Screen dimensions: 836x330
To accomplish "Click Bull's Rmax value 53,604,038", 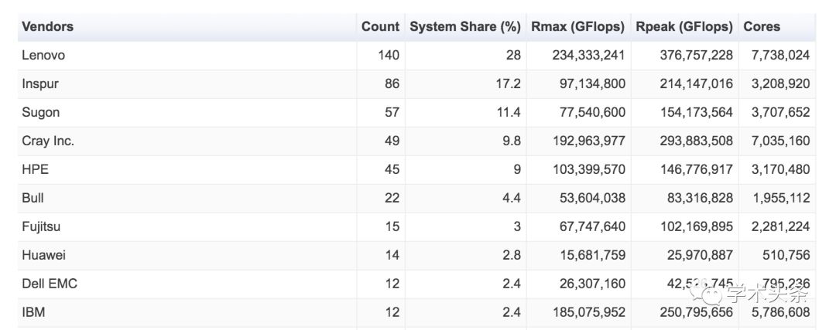I will (x=592, y=198).
